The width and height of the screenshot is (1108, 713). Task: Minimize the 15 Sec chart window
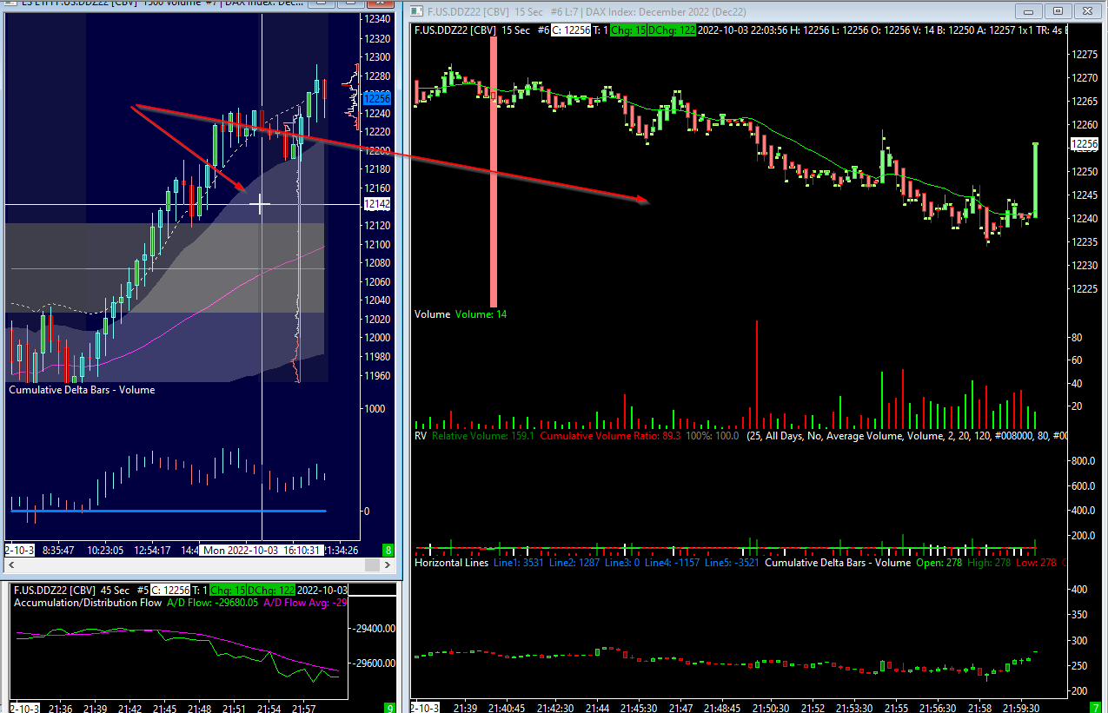click(x=1031, y=11)
